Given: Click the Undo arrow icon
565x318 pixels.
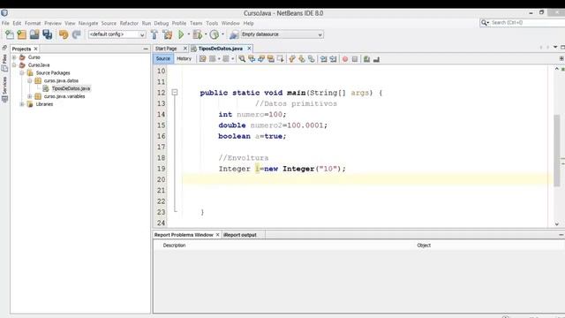Looking at the screenshot, I should coord(64,34).
